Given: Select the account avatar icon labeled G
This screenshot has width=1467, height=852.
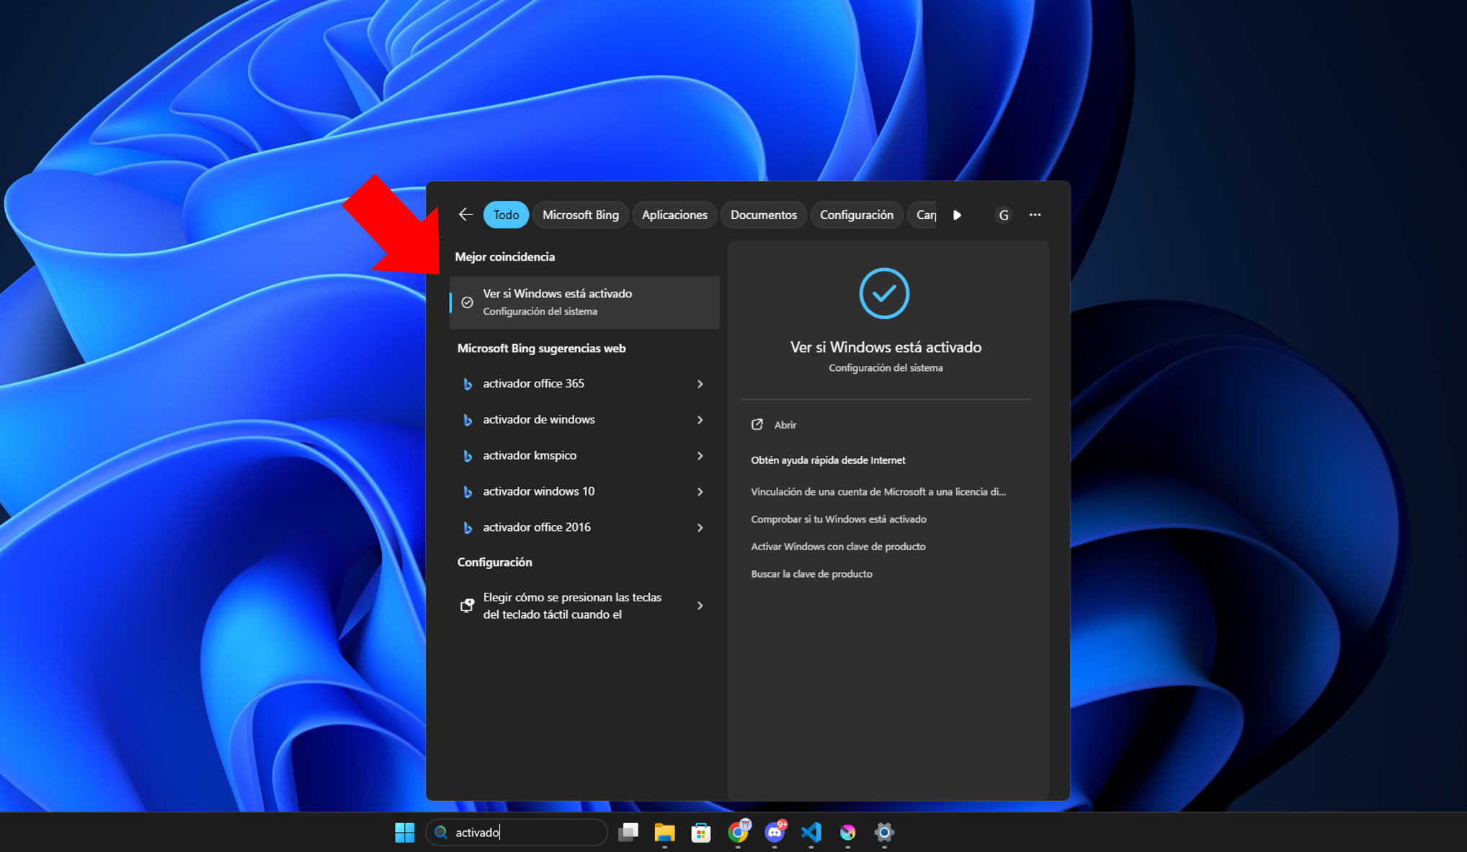Looking at the screenshot, I should 1003,214.
